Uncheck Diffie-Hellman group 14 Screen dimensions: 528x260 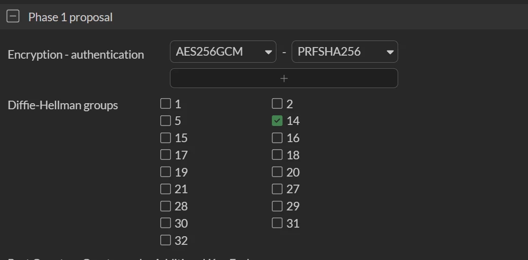pyautogui.click(x=277, y=121)
